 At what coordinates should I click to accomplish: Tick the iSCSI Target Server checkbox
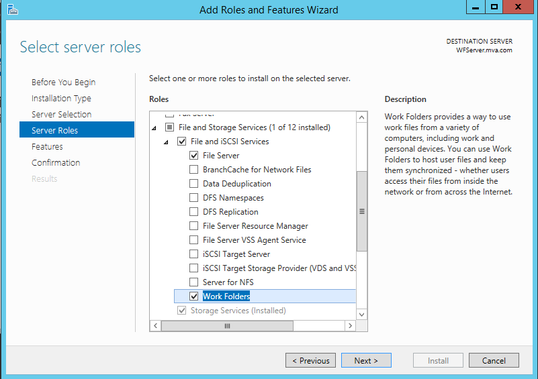click(x=194, y=254)
